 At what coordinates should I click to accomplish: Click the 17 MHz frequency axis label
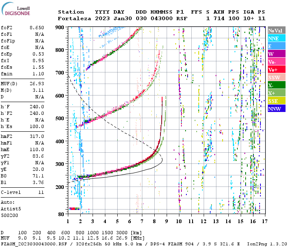(265, 221)
